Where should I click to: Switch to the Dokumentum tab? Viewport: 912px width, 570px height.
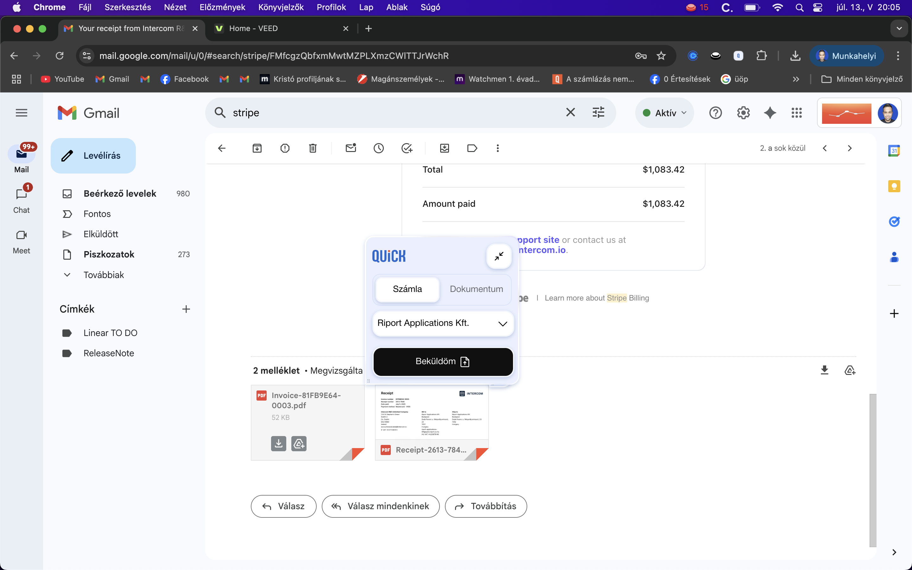pyautogui.click(x=476, y=289)
